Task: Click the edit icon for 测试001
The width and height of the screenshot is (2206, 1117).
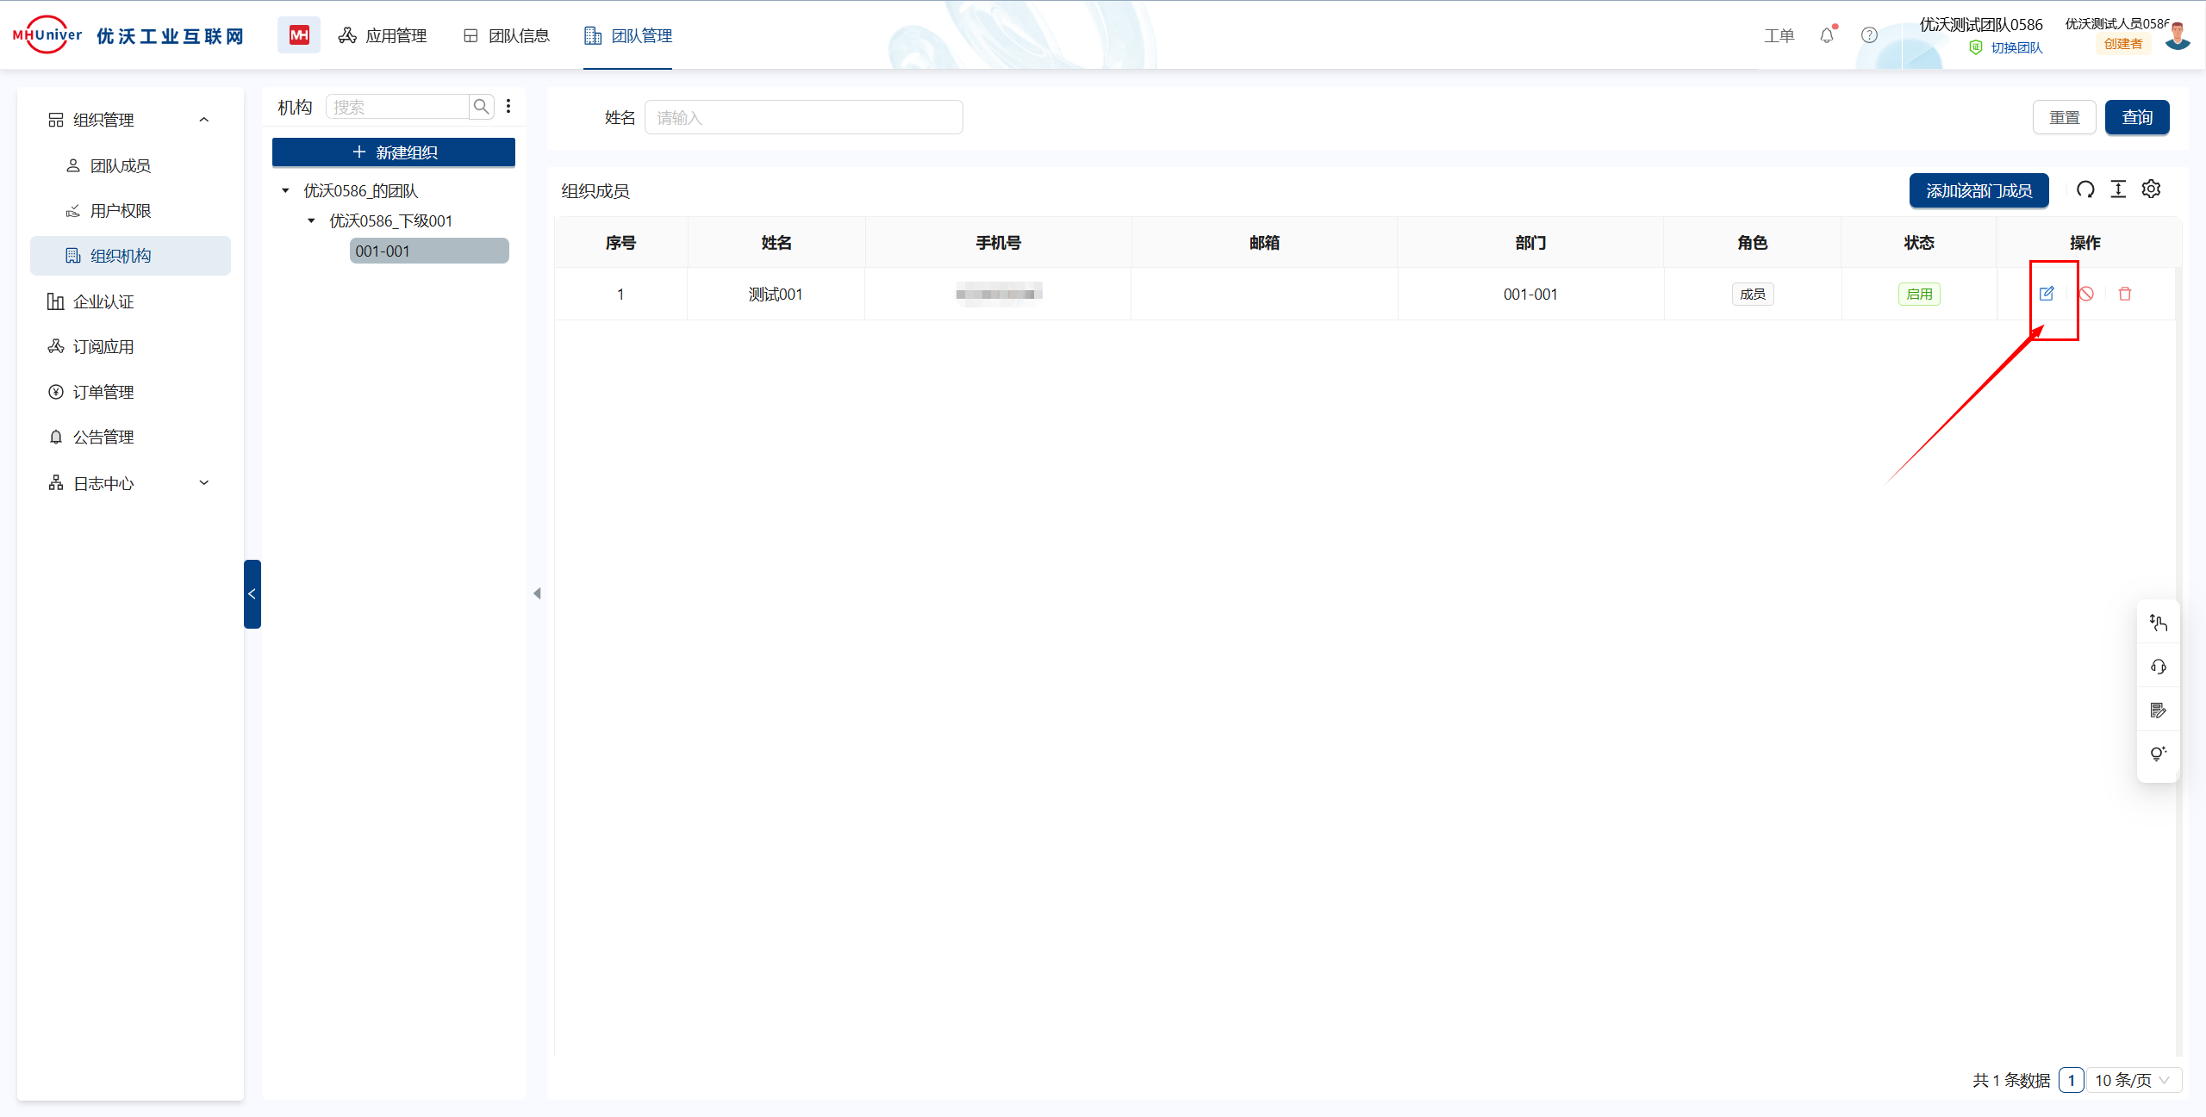Action: pos(2047,294)
